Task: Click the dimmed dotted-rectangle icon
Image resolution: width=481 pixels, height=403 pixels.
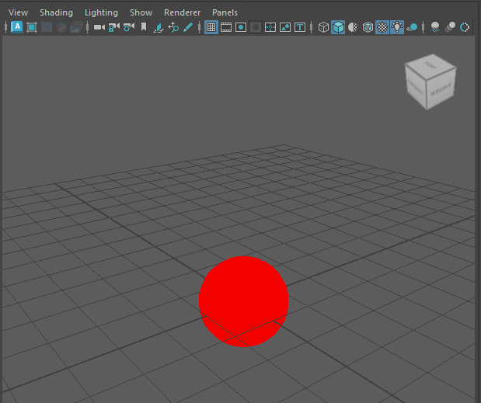Action: pos(47,27)
